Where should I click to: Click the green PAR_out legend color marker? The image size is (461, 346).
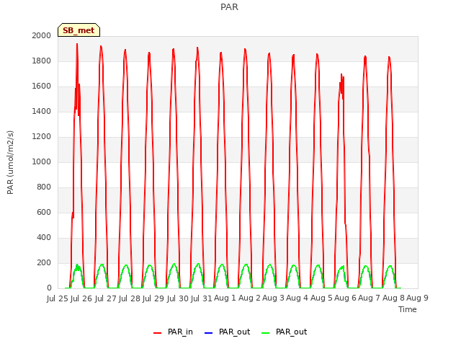(x=266, y=333)
